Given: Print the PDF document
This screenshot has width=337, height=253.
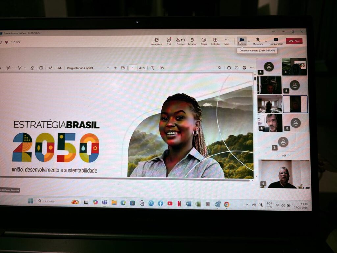Looking at the screenshot, I should click(x=229, y=68).
